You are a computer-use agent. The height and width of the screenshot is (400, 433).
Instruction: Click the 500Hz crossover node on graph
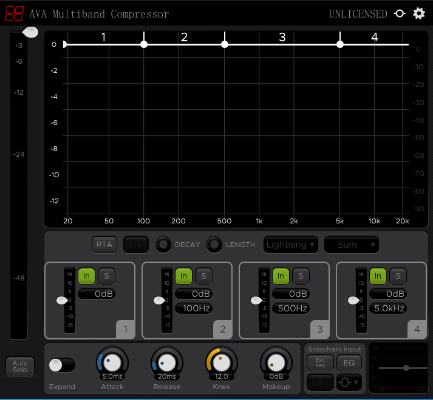coord(225,44)
